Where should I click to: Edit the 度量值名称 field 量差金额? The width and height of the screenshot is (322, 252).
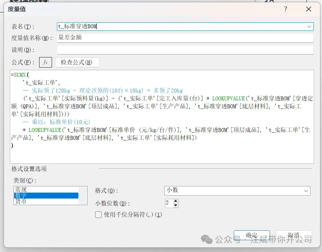185,38
